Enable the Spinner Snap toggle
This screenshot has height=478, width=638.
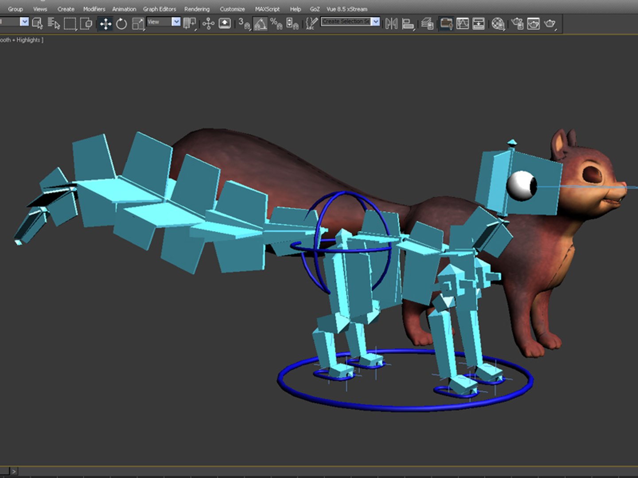[x=292, y=23]
